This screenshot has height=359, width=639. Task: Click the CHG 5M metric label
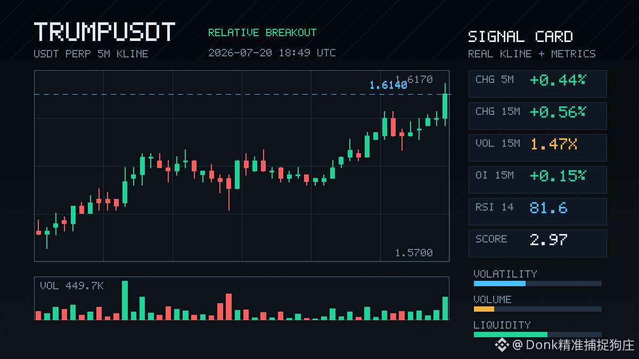pos(495,79)
